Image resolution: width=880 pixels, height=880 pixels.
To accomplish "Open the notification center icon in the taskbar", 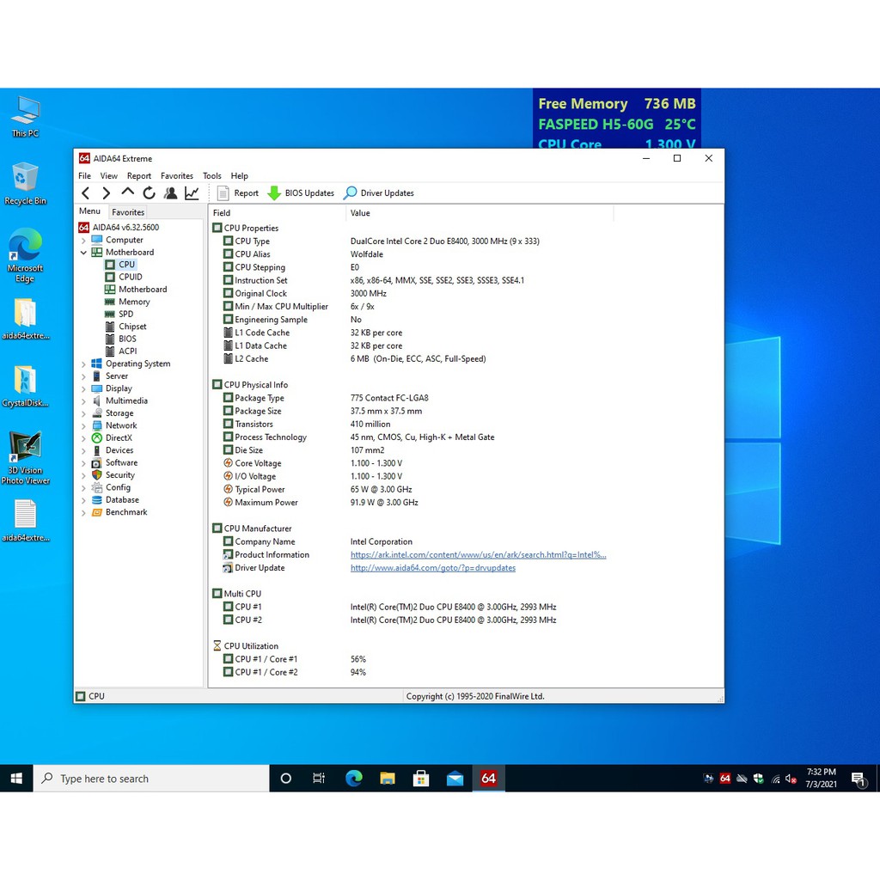I will 859,779.
